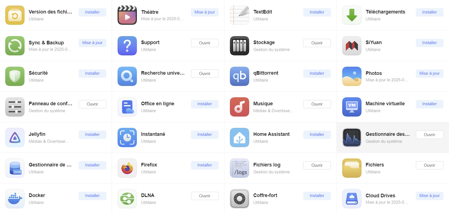Click the Machine virtuelle VM icon
The width and height of the screenshot is (449, 213).
352,107
